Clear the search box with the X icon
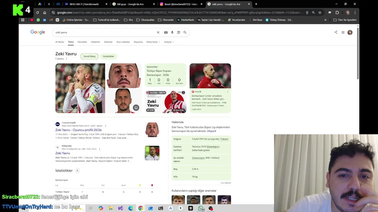378x212 pixels. click(158, 32)
